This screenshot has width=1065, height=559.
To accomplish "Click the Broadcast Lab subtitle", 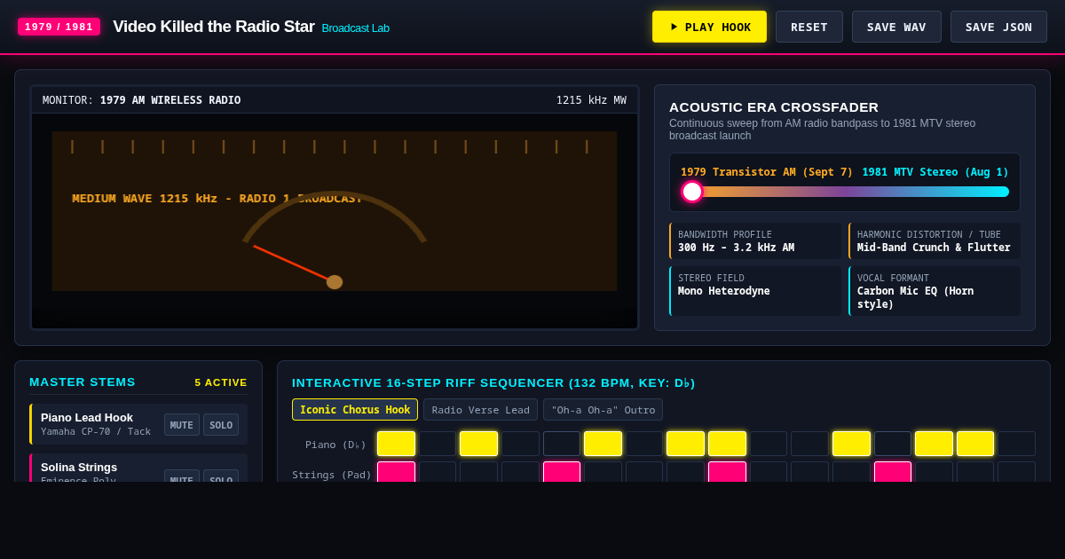I will tap(356, 28).
